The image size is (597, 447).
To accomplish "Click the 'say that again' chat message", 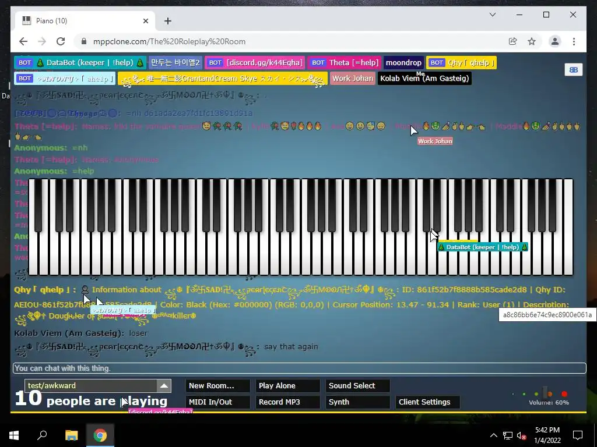I will pyautogui.click(x=291, y=347).
